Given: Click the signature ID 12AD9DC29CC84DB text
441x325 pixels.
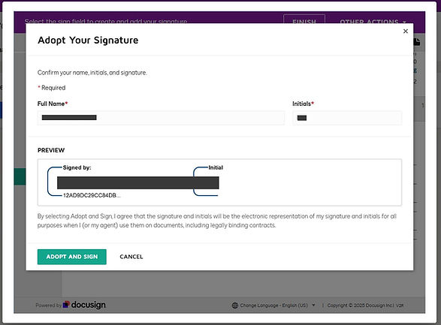Looking at the screenshot, I should coord(92,195).
